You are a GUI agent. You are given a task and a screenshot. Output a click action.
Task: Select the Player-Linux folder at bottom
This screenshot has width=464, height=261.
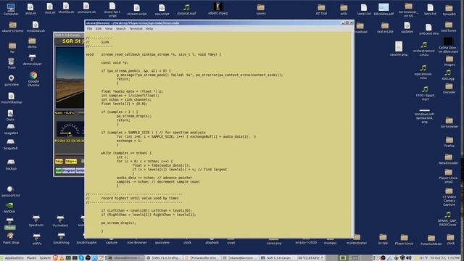405,240
